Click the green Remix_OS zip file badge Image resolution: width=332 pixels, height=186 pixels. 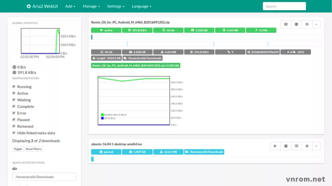coord(136,65)
